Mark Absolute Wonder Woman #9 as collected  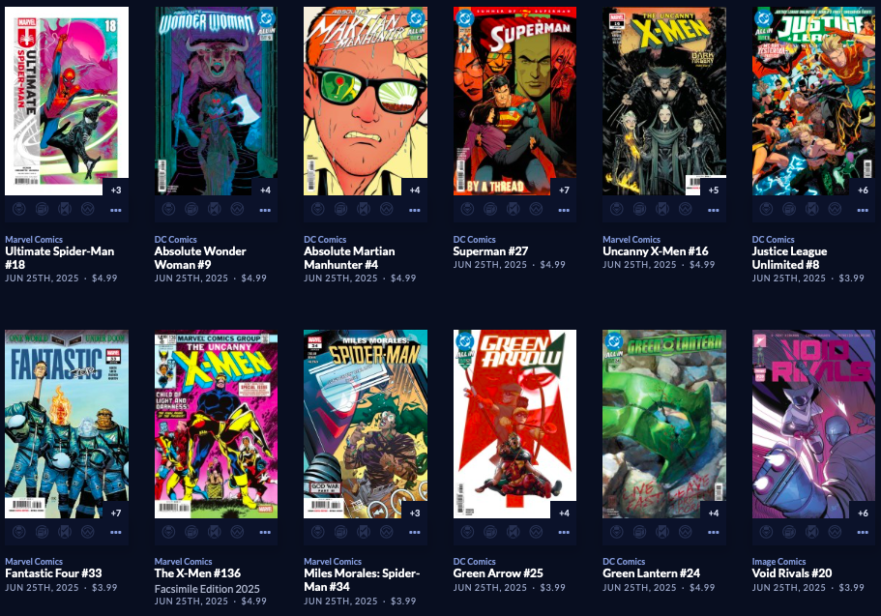pos(191,210)
